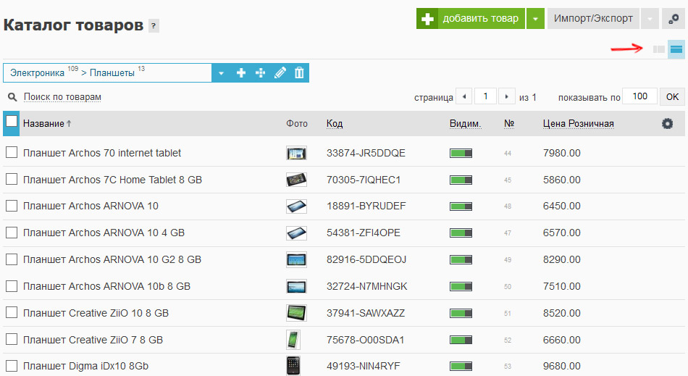
Task: Check Creative ZiiO 10 8 GB checkbox
Action: (12, 312)
